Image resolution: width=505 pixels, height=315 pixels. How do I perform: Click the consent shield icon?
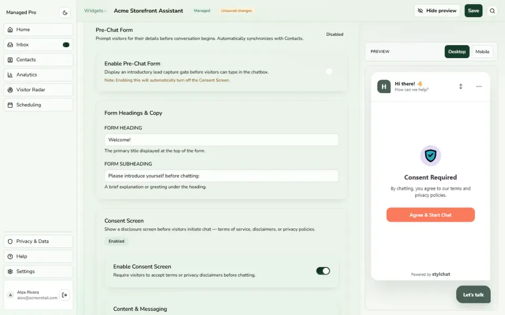pos(430,155)
